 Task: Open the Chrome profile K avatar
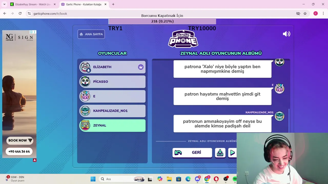tap(315, 14)
